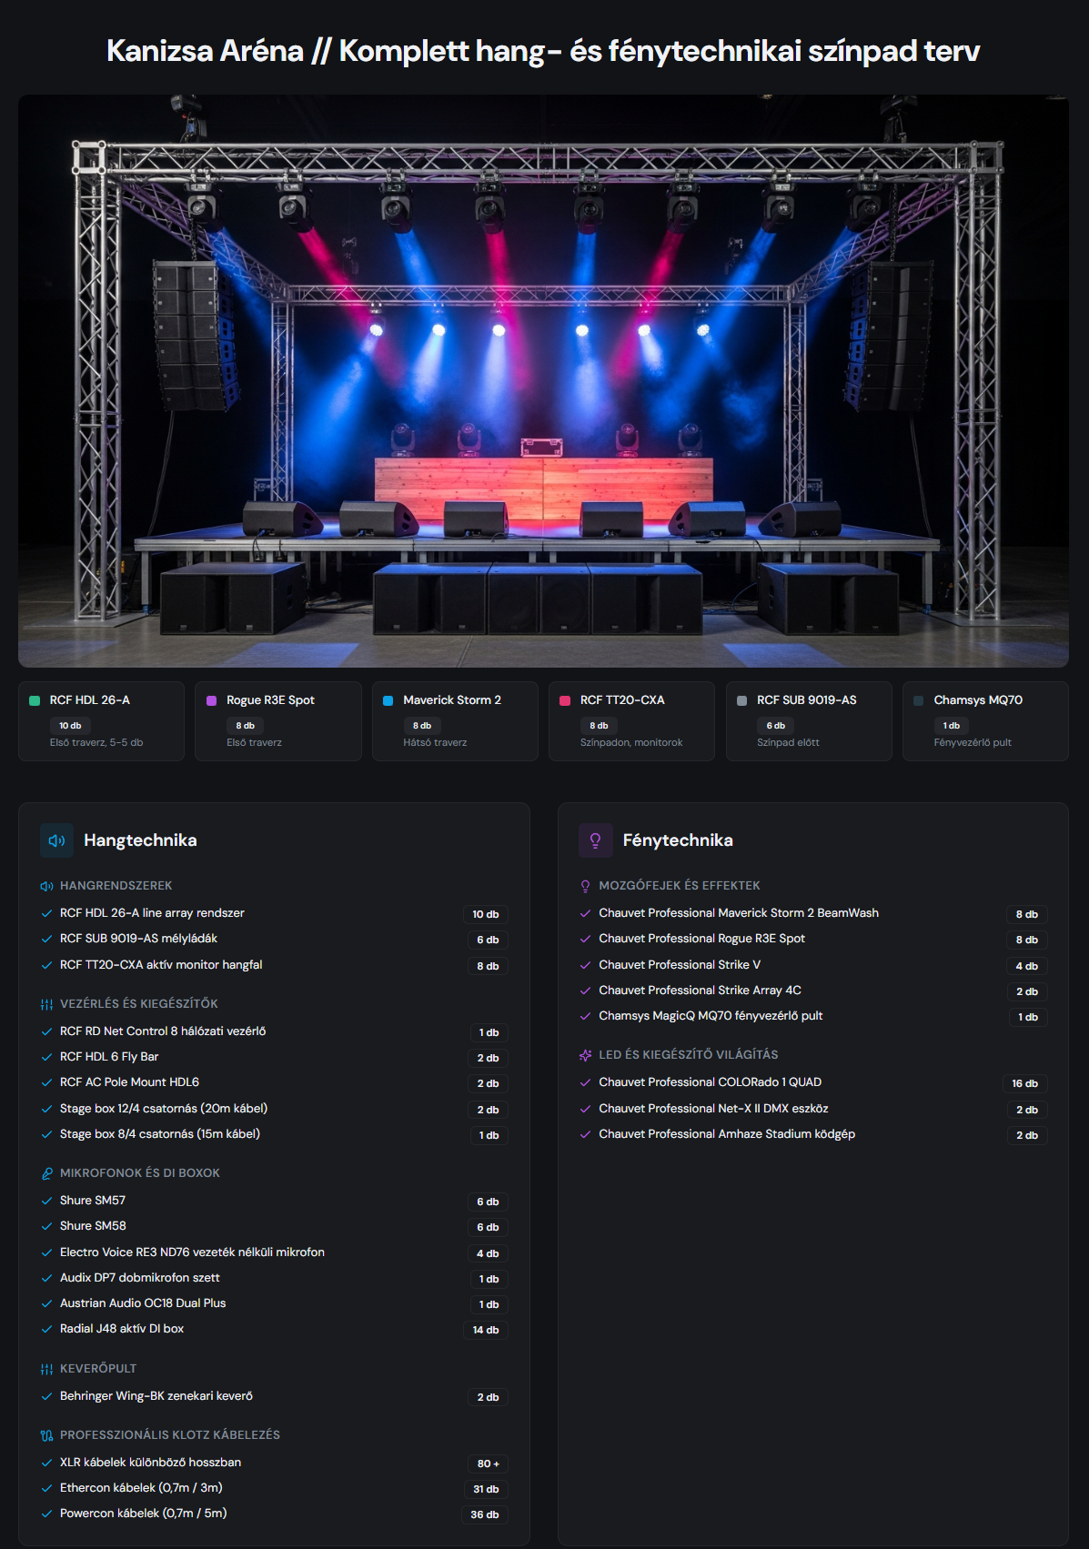Click the '14 db' badge for Radial J48

pos(486,1330)
